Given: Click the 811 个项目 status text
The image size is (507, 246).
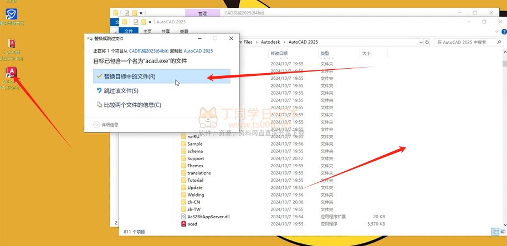Looking at the screenshot, I should [x=134, y=232].
